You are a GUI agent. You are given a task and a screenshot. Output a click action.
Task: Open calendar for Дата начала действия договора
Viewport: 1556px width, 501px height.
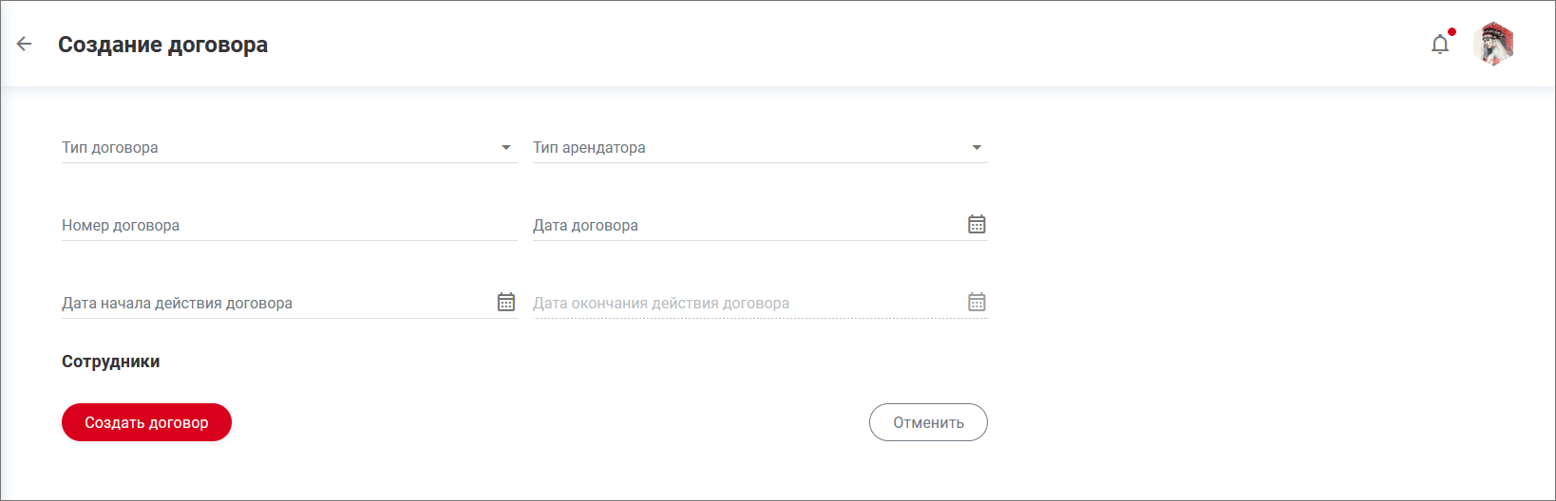pyautogui.click(x=506, y=303)
